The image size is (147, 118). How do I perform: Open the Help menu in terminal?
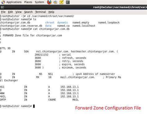click(x=51, y=12)
